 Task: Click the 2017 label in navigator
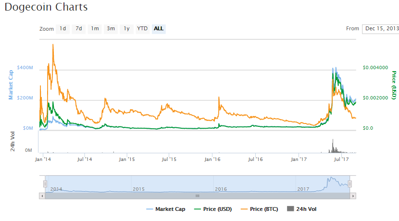tap(303, 189)
